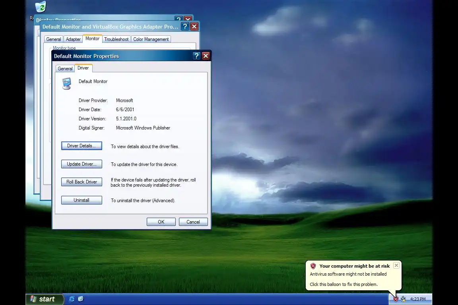Open the Color Management tab
This screenshot has height=305, width=458.
(x=151, y=39)
